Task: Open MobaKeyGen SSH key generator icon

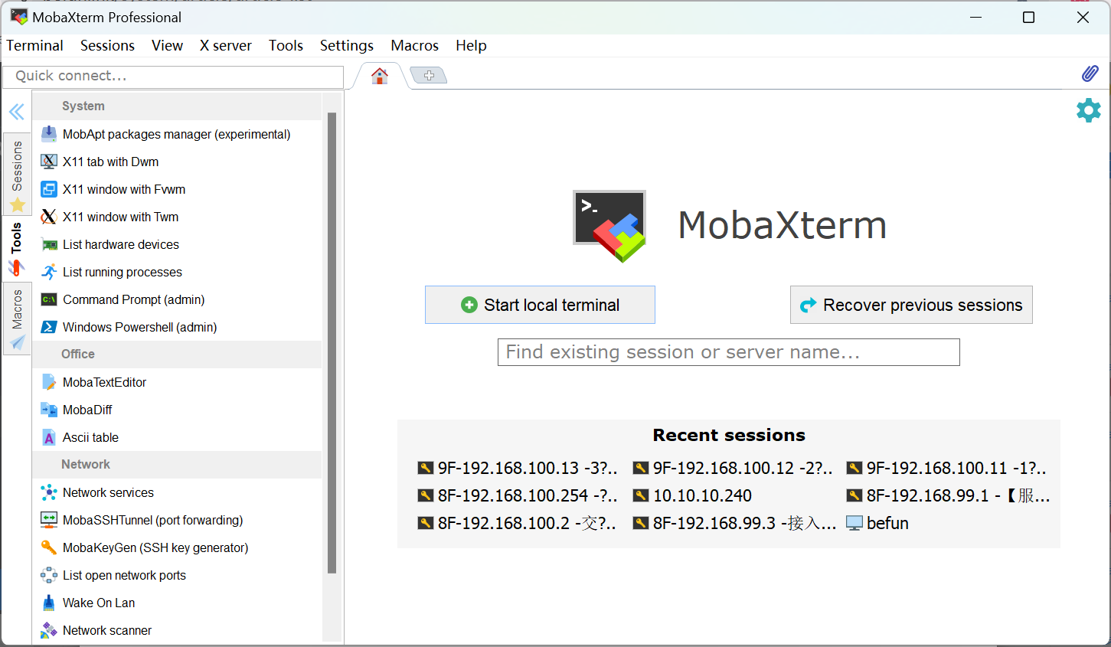Action: (49, 547)
